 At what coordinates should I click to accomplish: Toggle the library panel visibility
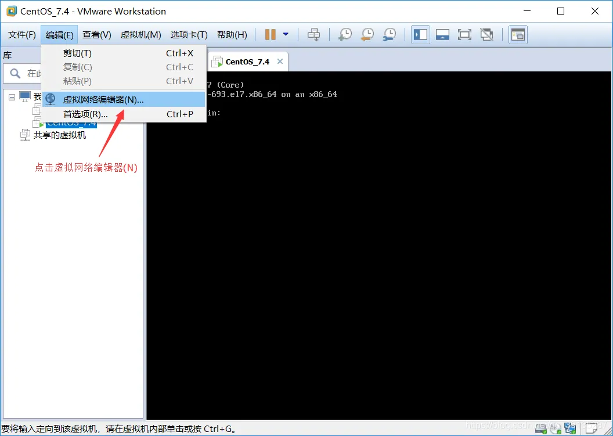[x=420, y=34]
